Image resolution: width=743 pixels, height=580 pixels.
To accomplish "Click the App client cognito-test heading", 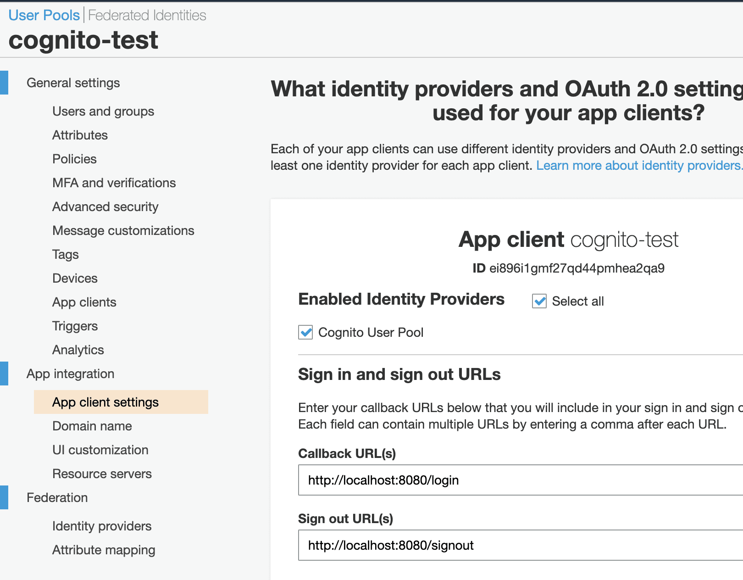I will [568, 240].
